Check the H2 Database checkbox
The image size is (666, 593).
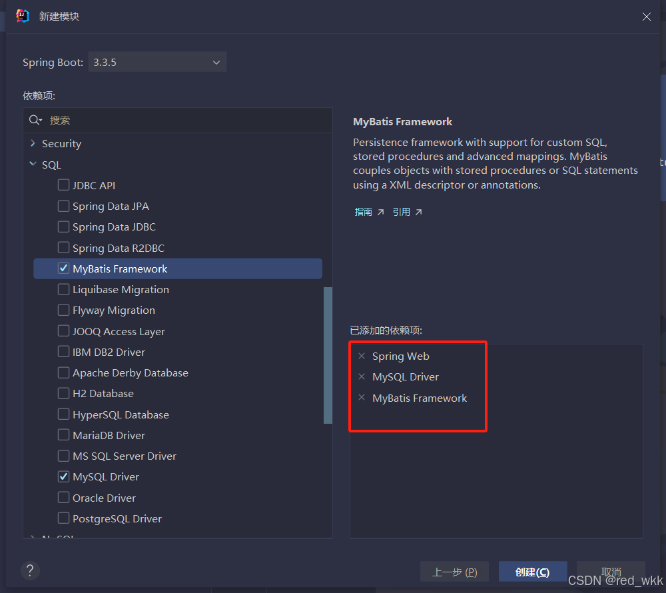coord(63,393)
